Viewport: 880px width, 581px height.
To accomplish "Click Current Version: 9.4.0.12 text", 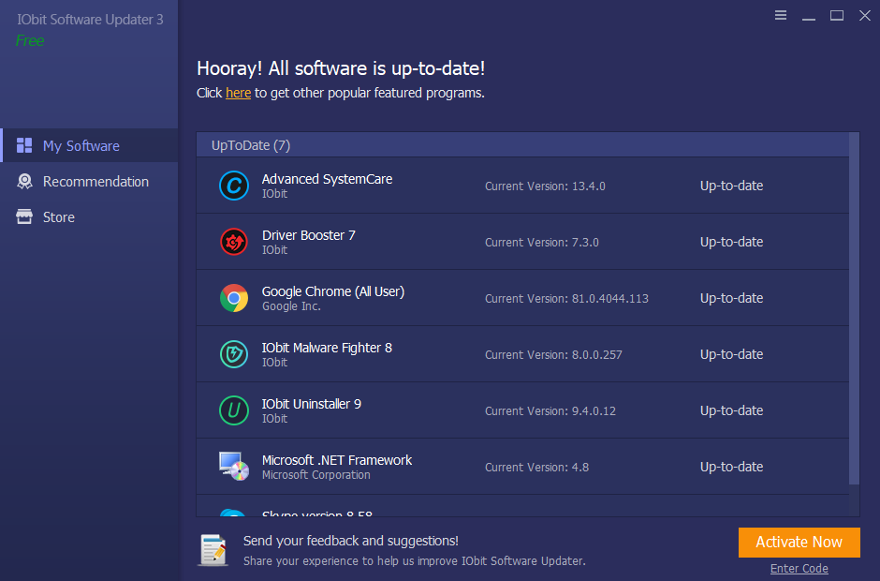I will (x=550, y=410).
